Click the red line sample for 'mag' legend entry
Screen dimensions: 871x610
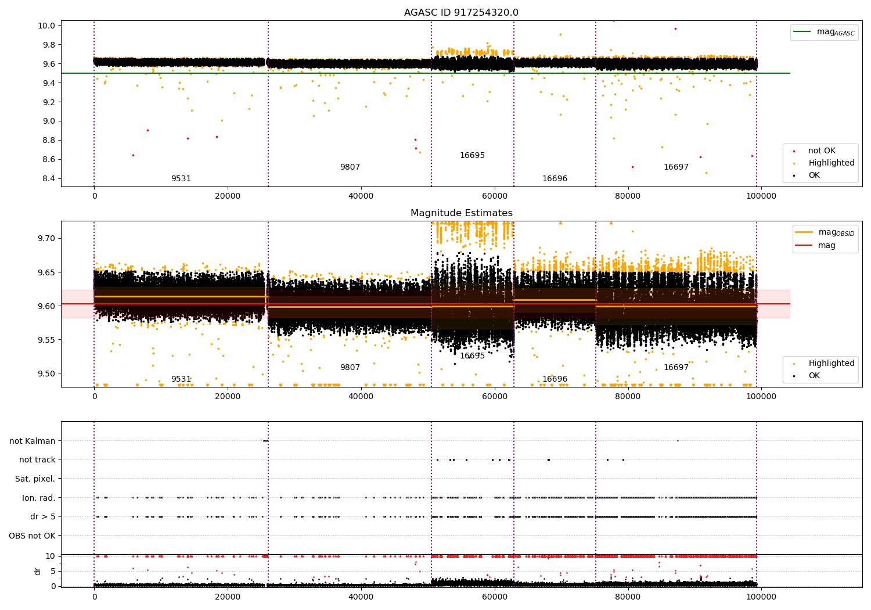point(804,246)
